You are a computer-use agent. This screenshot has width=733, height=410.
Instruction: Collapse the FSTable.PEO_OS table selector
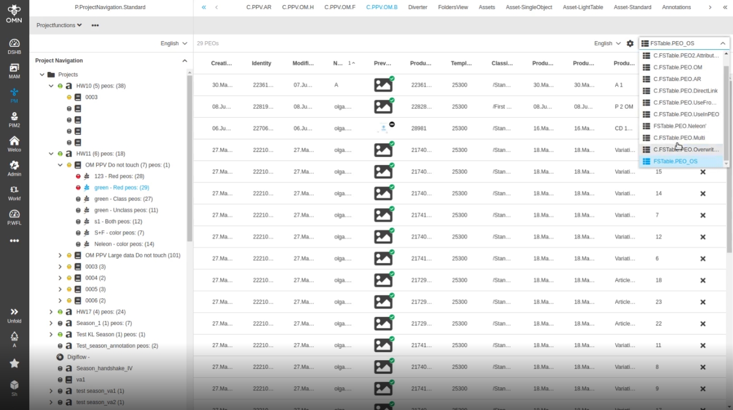[722, 43]
